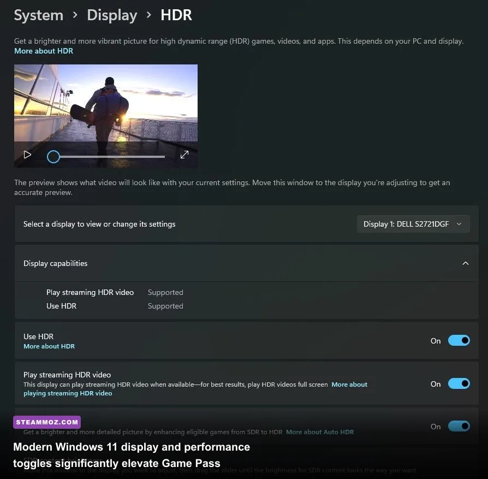Open the top More about HDR link
Screen dimensions: 488x479
point(44,51)
